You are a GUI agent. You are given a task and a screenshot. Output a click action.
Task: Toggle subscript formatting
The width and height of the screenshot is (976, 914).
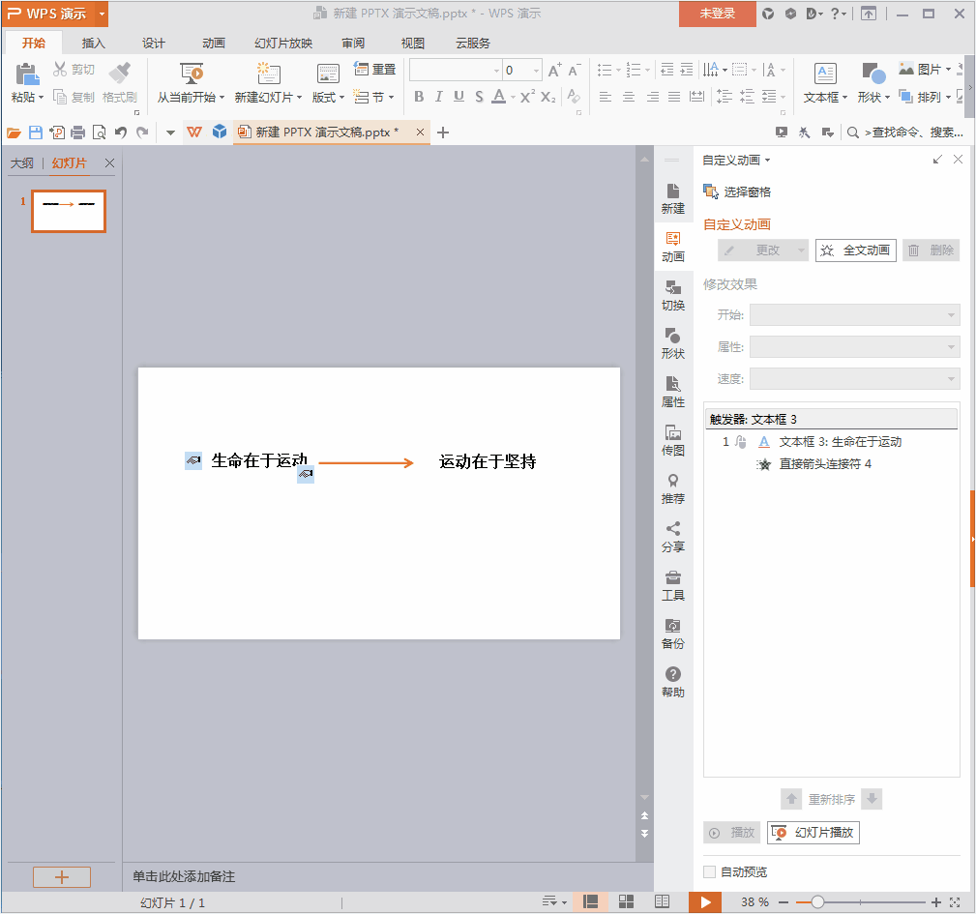(x=547, y=97)
